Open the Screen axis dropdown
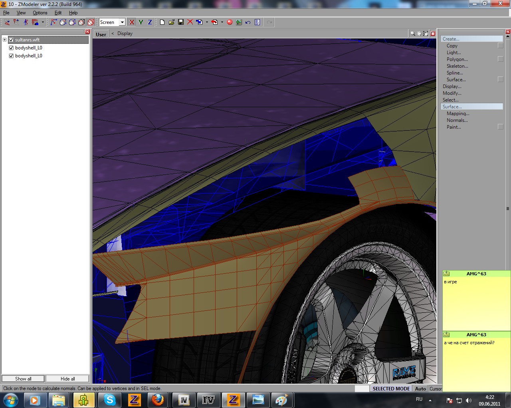 tap(122, 22)
